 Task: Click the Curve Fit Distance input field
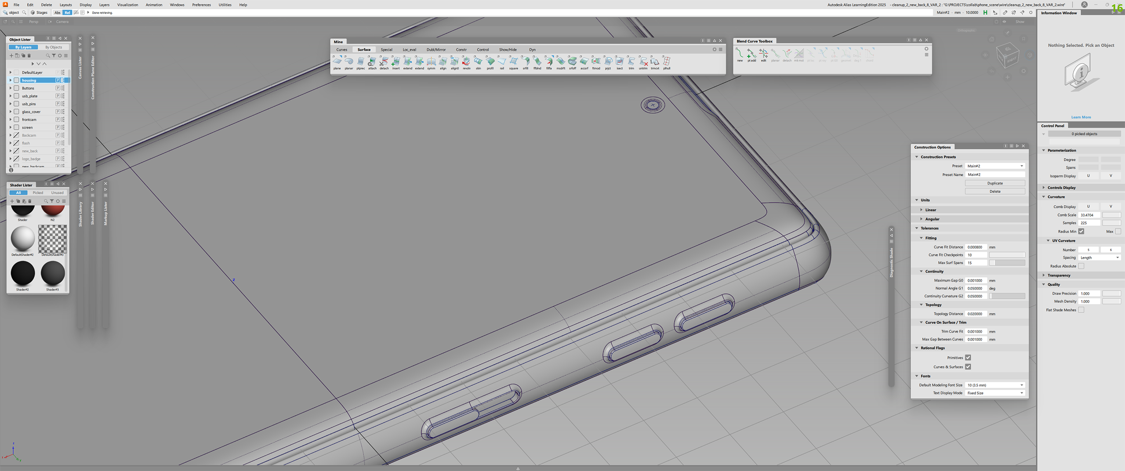coord(976,247)
